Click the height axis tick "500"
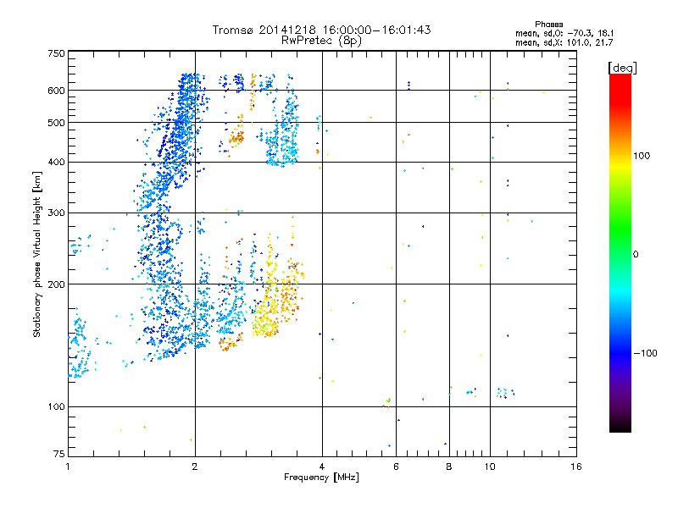This screenshot has width=678, height=508. pyautogui.click(x=56, y=123)
